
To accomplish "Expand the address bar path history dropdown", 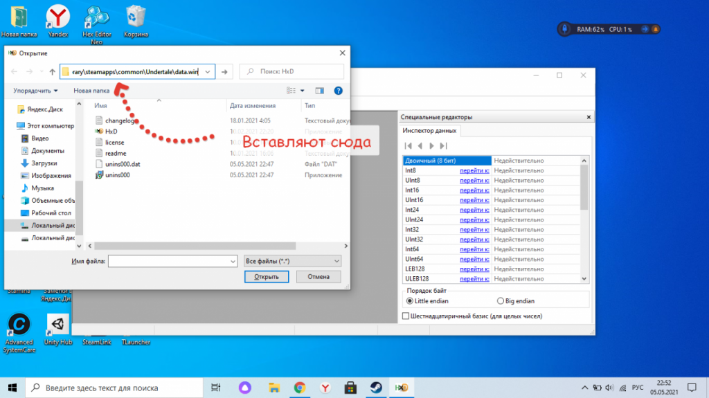I will click(208, 72).
